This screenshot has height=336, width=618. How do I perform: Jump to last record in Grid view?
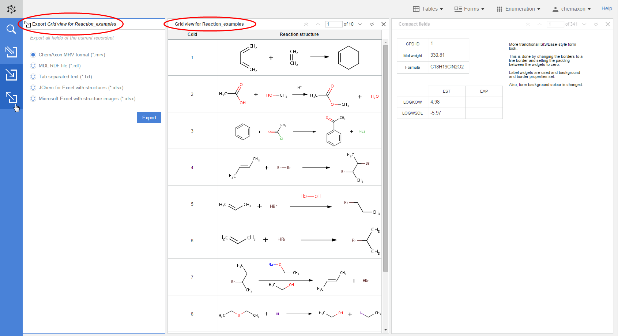(x=372, y=24)
